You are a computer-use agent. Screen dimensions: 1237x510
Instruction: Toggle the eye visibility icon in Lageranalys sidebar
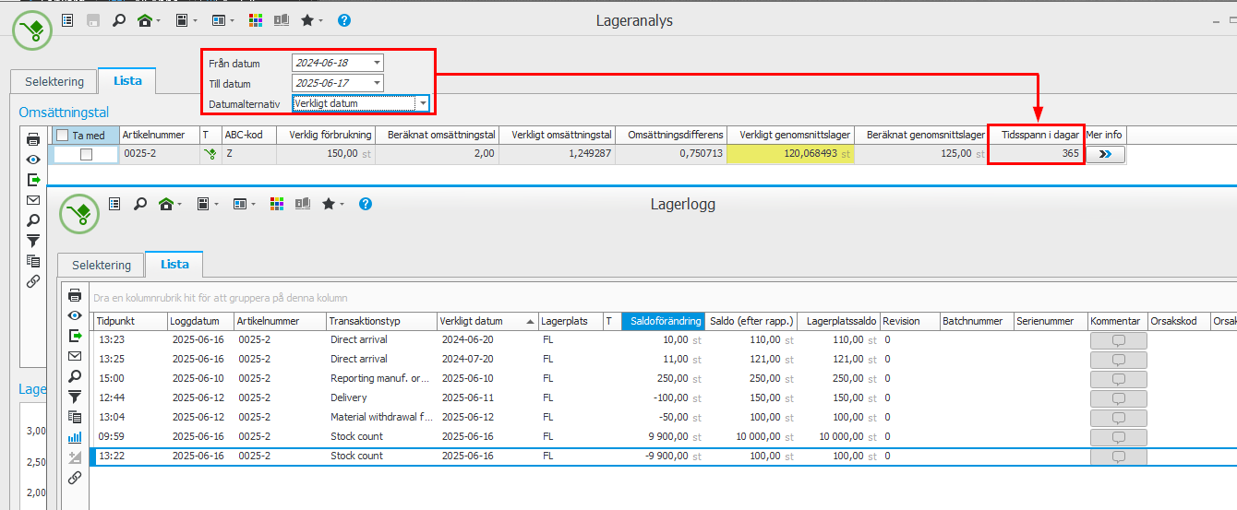pyautogui.click(x=33, y=160)
